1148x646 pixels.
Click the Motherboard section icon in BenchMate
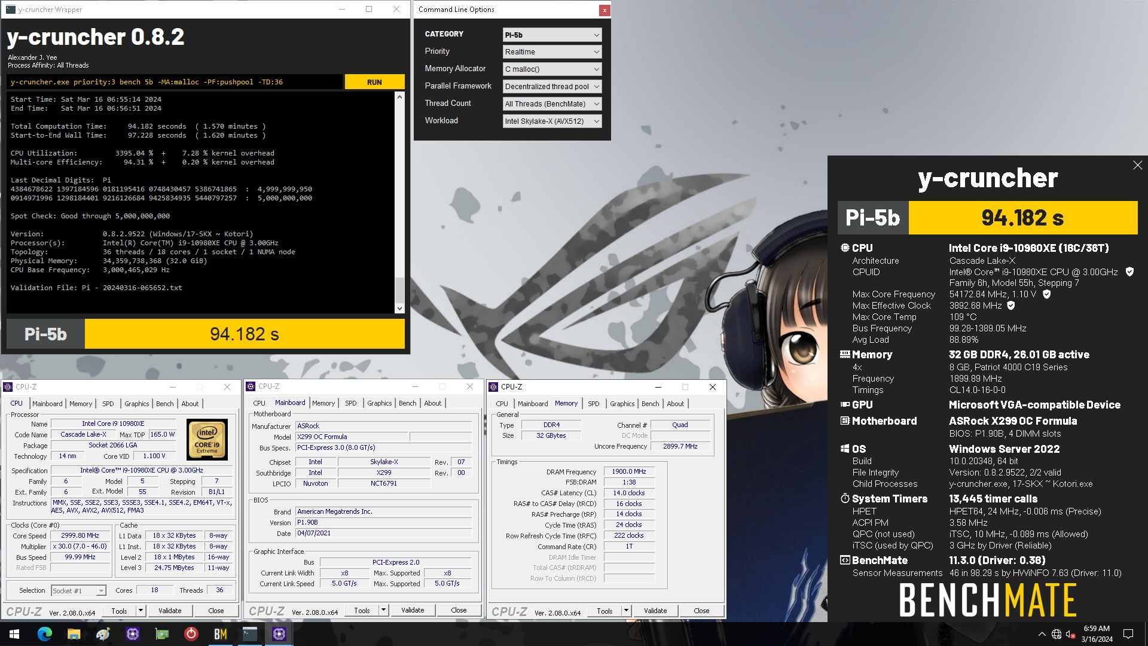click(x=845, y=420)
